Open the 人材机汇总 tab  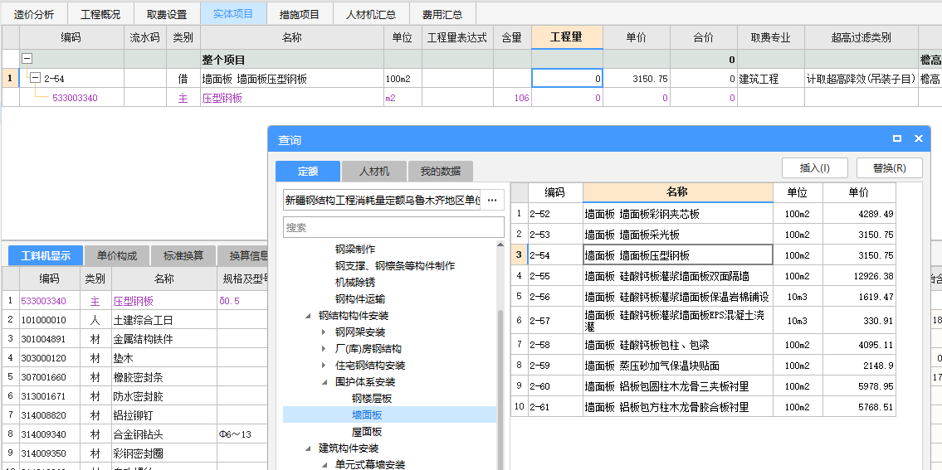click(x=371, y=14)
